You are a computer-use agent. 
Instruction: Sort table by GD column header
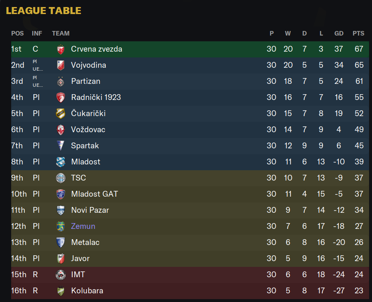[x=339, y=33]
